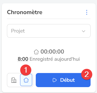Click the highlighted blue house icon

[26, 80]
